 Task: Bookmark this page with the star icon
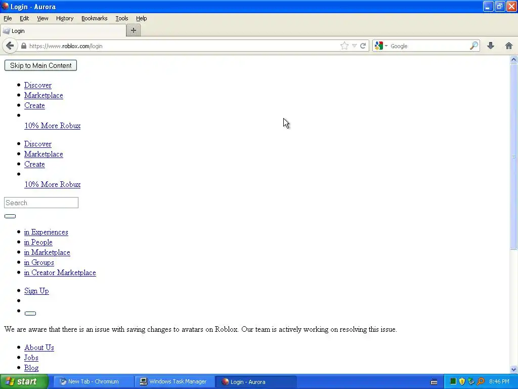pyautogui.click(x=344, y=46)
